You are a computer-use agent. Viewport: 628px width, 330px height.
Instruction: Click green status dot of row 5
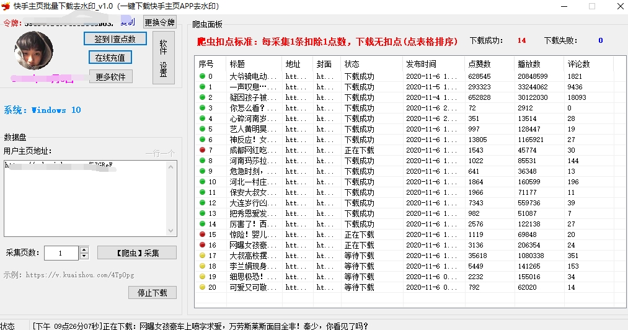[x=202, y=128]
